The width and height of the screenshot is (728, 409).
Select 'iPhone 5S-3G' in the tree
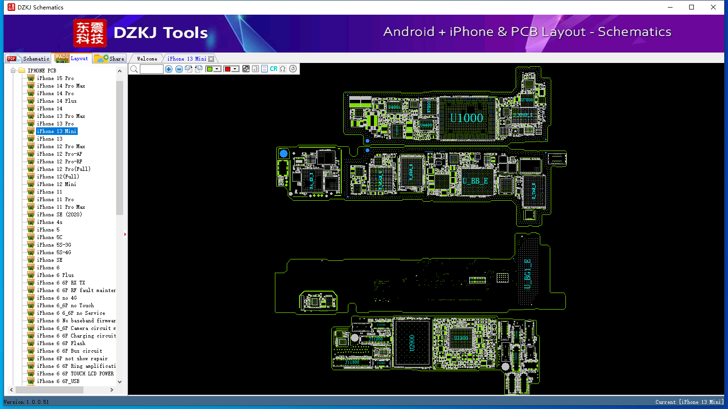point(54,245)
